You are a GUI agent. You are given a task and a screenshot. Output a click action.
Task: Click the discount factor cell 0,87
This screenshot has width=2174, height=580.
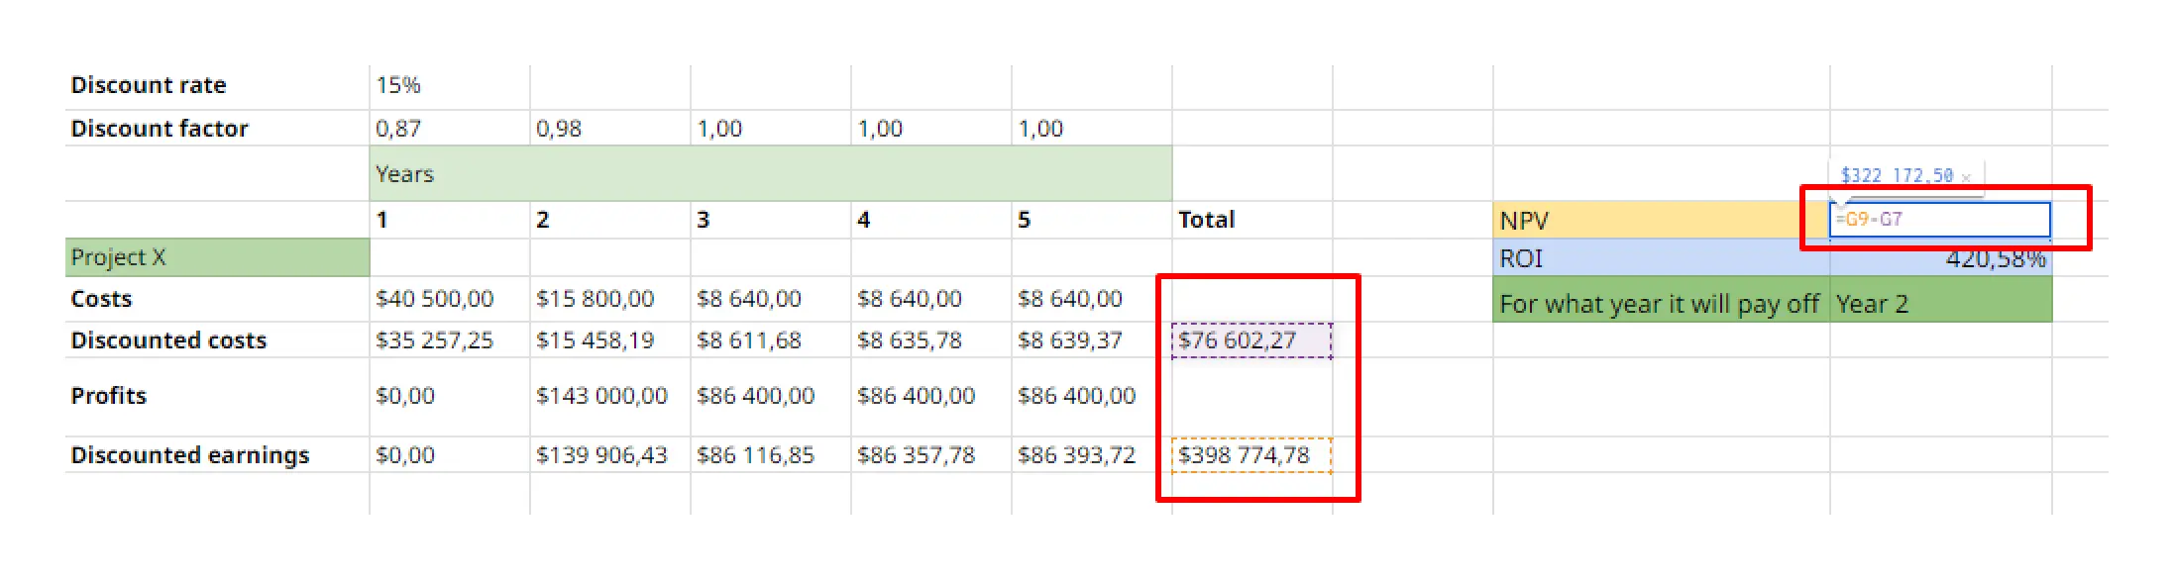pos(450,129)
